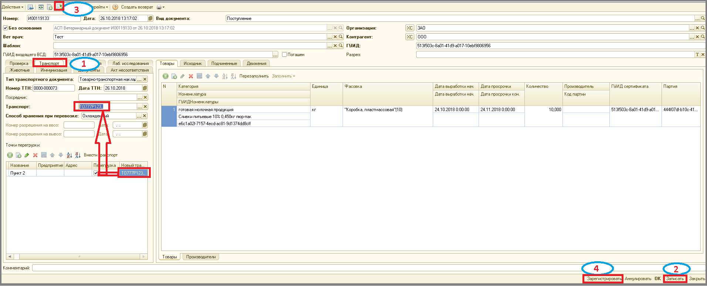Viewport: 707px width, 286px height.
Task: Open the Заполнить dropdown menu
Action: [x=283, y=76]
